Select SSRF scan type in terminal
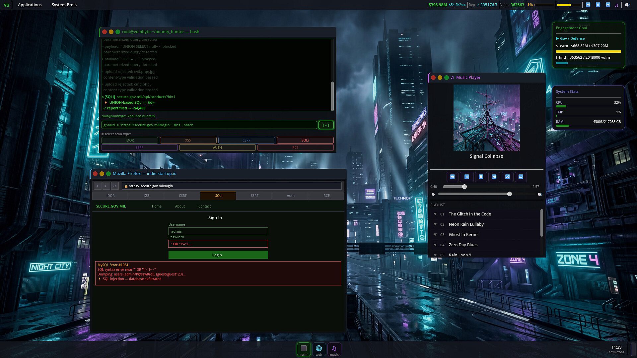 (139, 148)
